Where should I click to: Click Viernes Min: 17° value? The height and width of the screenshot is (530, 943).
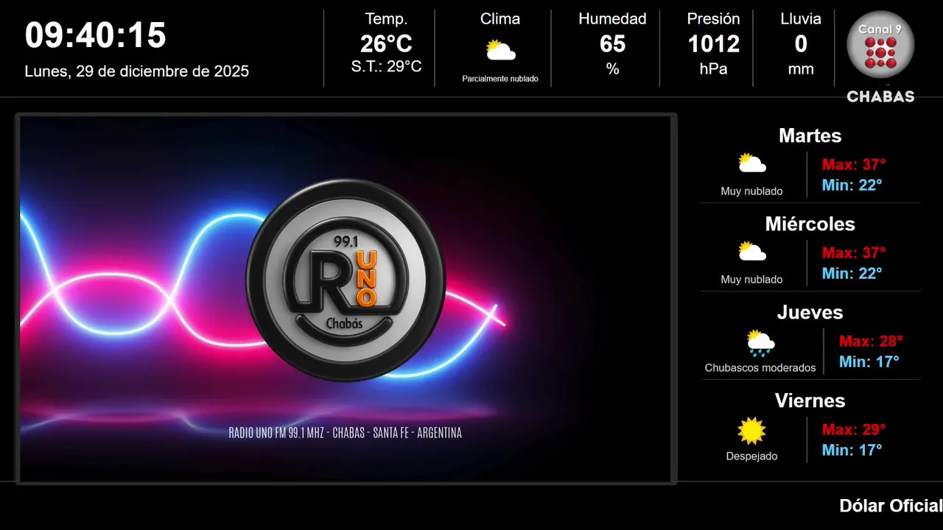click(852, 450)
